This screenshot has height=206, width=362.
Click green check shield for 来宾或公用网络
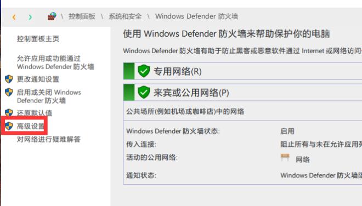[x=144, y=92]
